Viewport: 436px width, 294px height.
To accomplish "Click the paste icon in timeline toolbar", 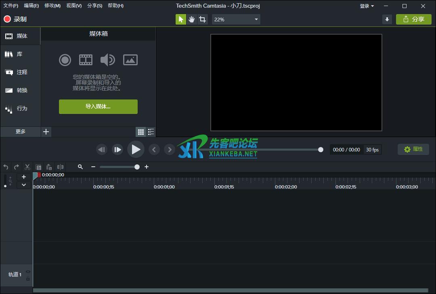I will pyautogui.click(x=49, y=167).
